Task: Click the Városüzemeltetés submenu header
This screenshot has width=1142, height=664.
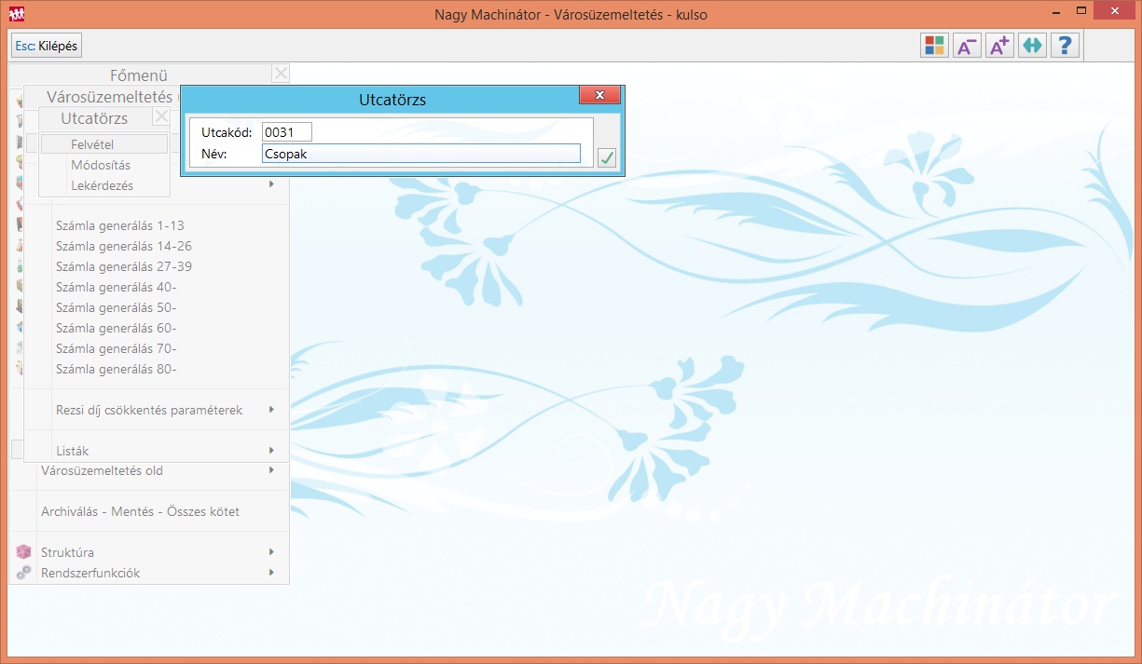Action: 110,96
